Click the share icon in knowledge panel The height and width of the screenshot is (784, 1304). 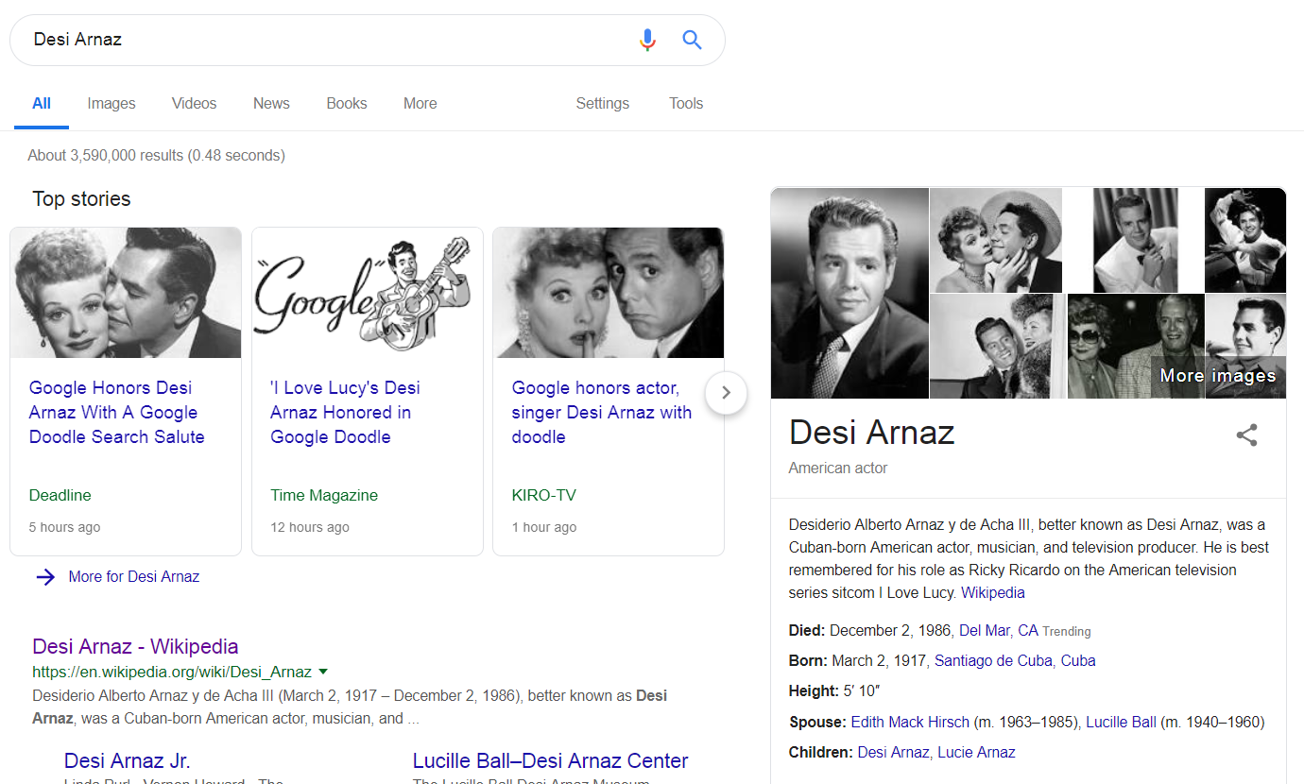click(1247, 435)
